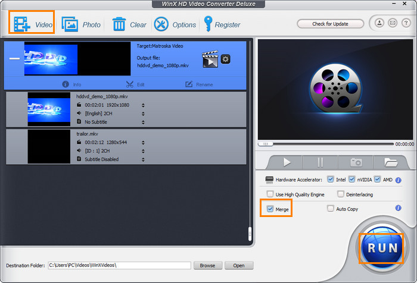The height and width of the screenshot is (283, 417).
Task: Click the Target:Matroska Video label
Action: coord(160,46)
